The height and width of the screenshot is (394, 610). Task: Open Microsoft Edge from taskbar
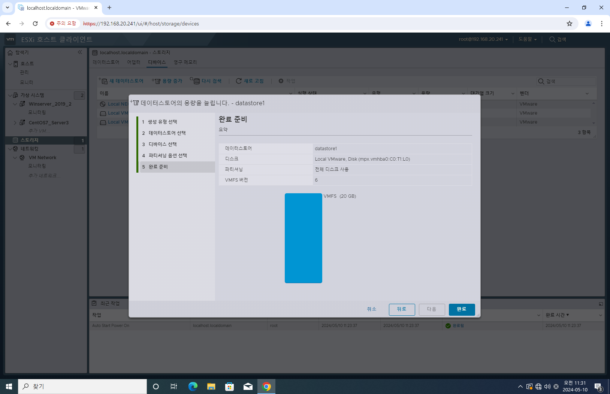pyautogui.click(x=193, y=387)
